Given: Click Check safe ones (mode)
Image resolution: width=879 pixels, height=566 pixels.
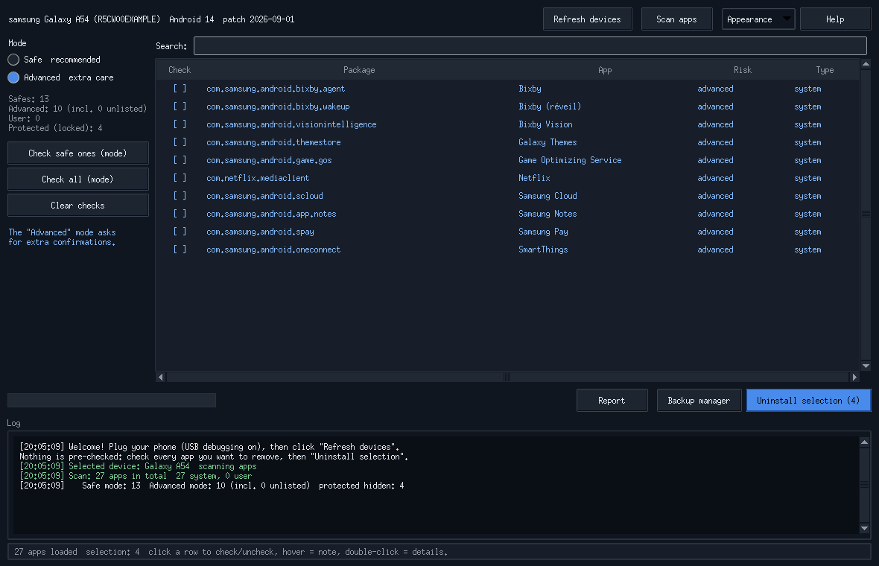Looking at the screenshot, I should (x=78, y=153).
